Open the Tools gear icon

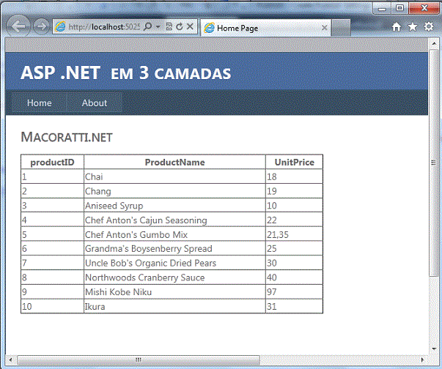point(429,27)
